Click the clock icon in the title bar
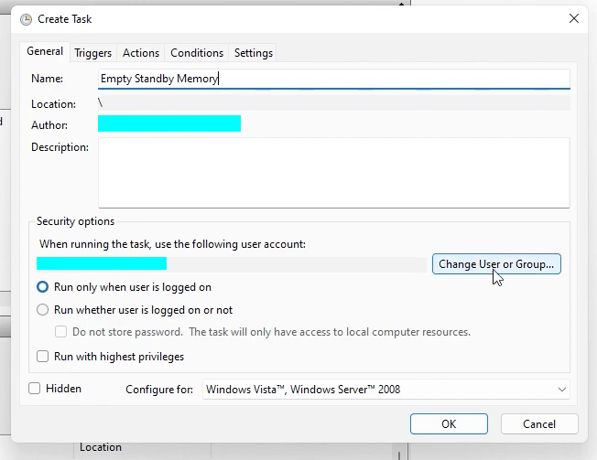The image size is (597, 460). coord(26,18)
